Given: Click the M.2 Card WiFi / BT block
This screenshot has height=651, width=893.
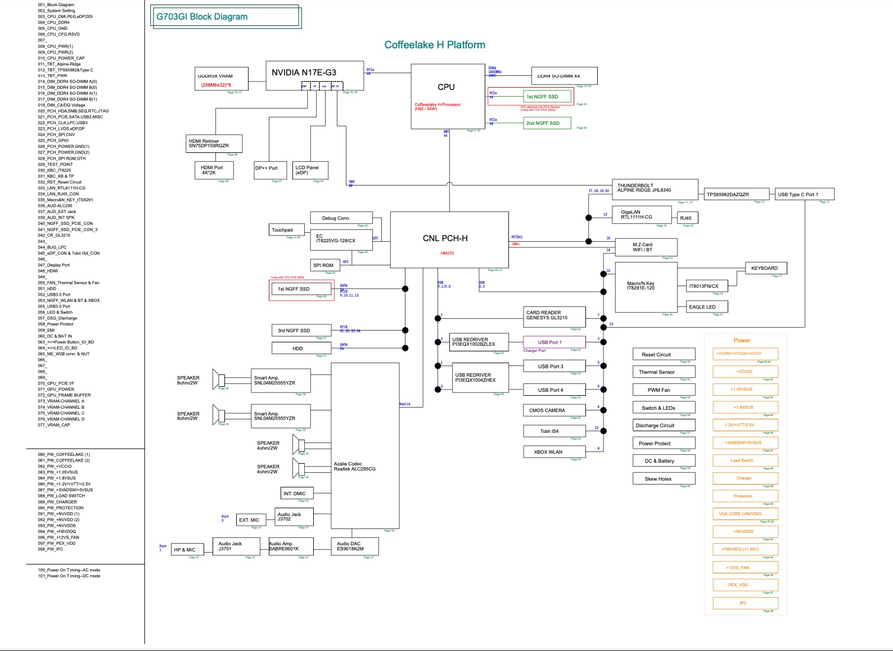Looking at the screenshot, I should pyautogui.click(x=647, y=247).
